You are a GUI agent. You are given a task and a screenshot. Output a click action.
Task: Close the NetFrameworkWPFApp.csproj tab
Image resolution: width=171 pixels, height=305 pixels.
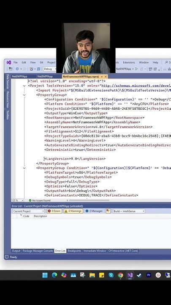[x=106, y=77]
